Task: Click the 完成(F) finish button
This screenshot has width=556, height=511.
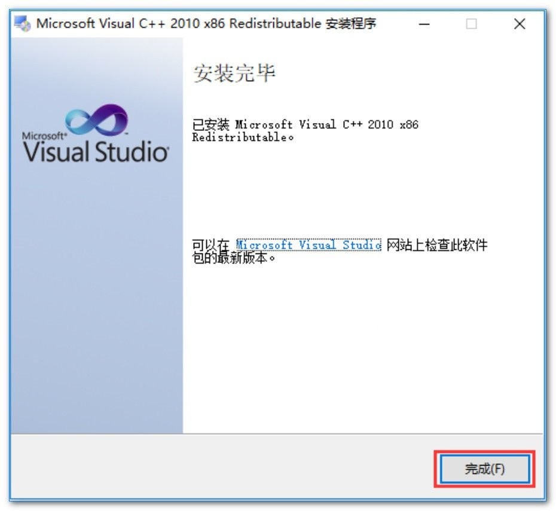Action: pyautogui.click(x=485, y=469)
